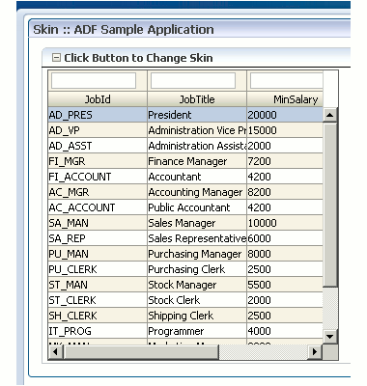The height and width of the screenshot is (386, 367).
Task: Click the Accountant job title cell
Action: [x=197, y=177]
